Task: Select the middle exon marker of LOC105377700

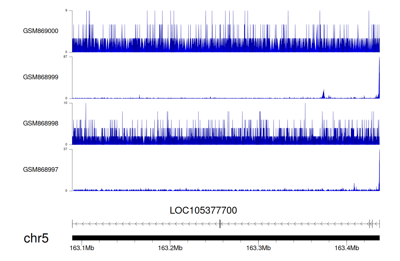Action: tap(220, 224)
